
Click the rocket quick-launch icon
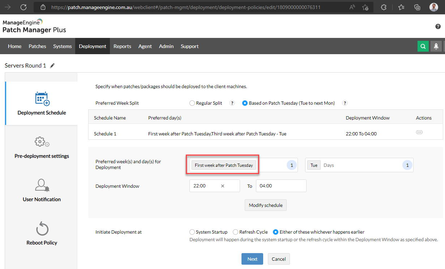pos(436,46)
